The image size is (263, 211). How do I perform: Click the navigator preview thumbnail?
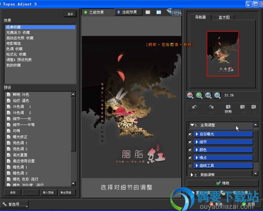pos(223,54)
